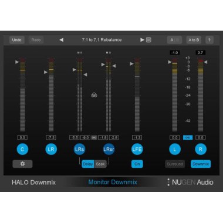Open the 7.1 to 7.1 Rebalance preset name
Screen dimensions: 223x223
pyautogui.click(x=102, y=40)
